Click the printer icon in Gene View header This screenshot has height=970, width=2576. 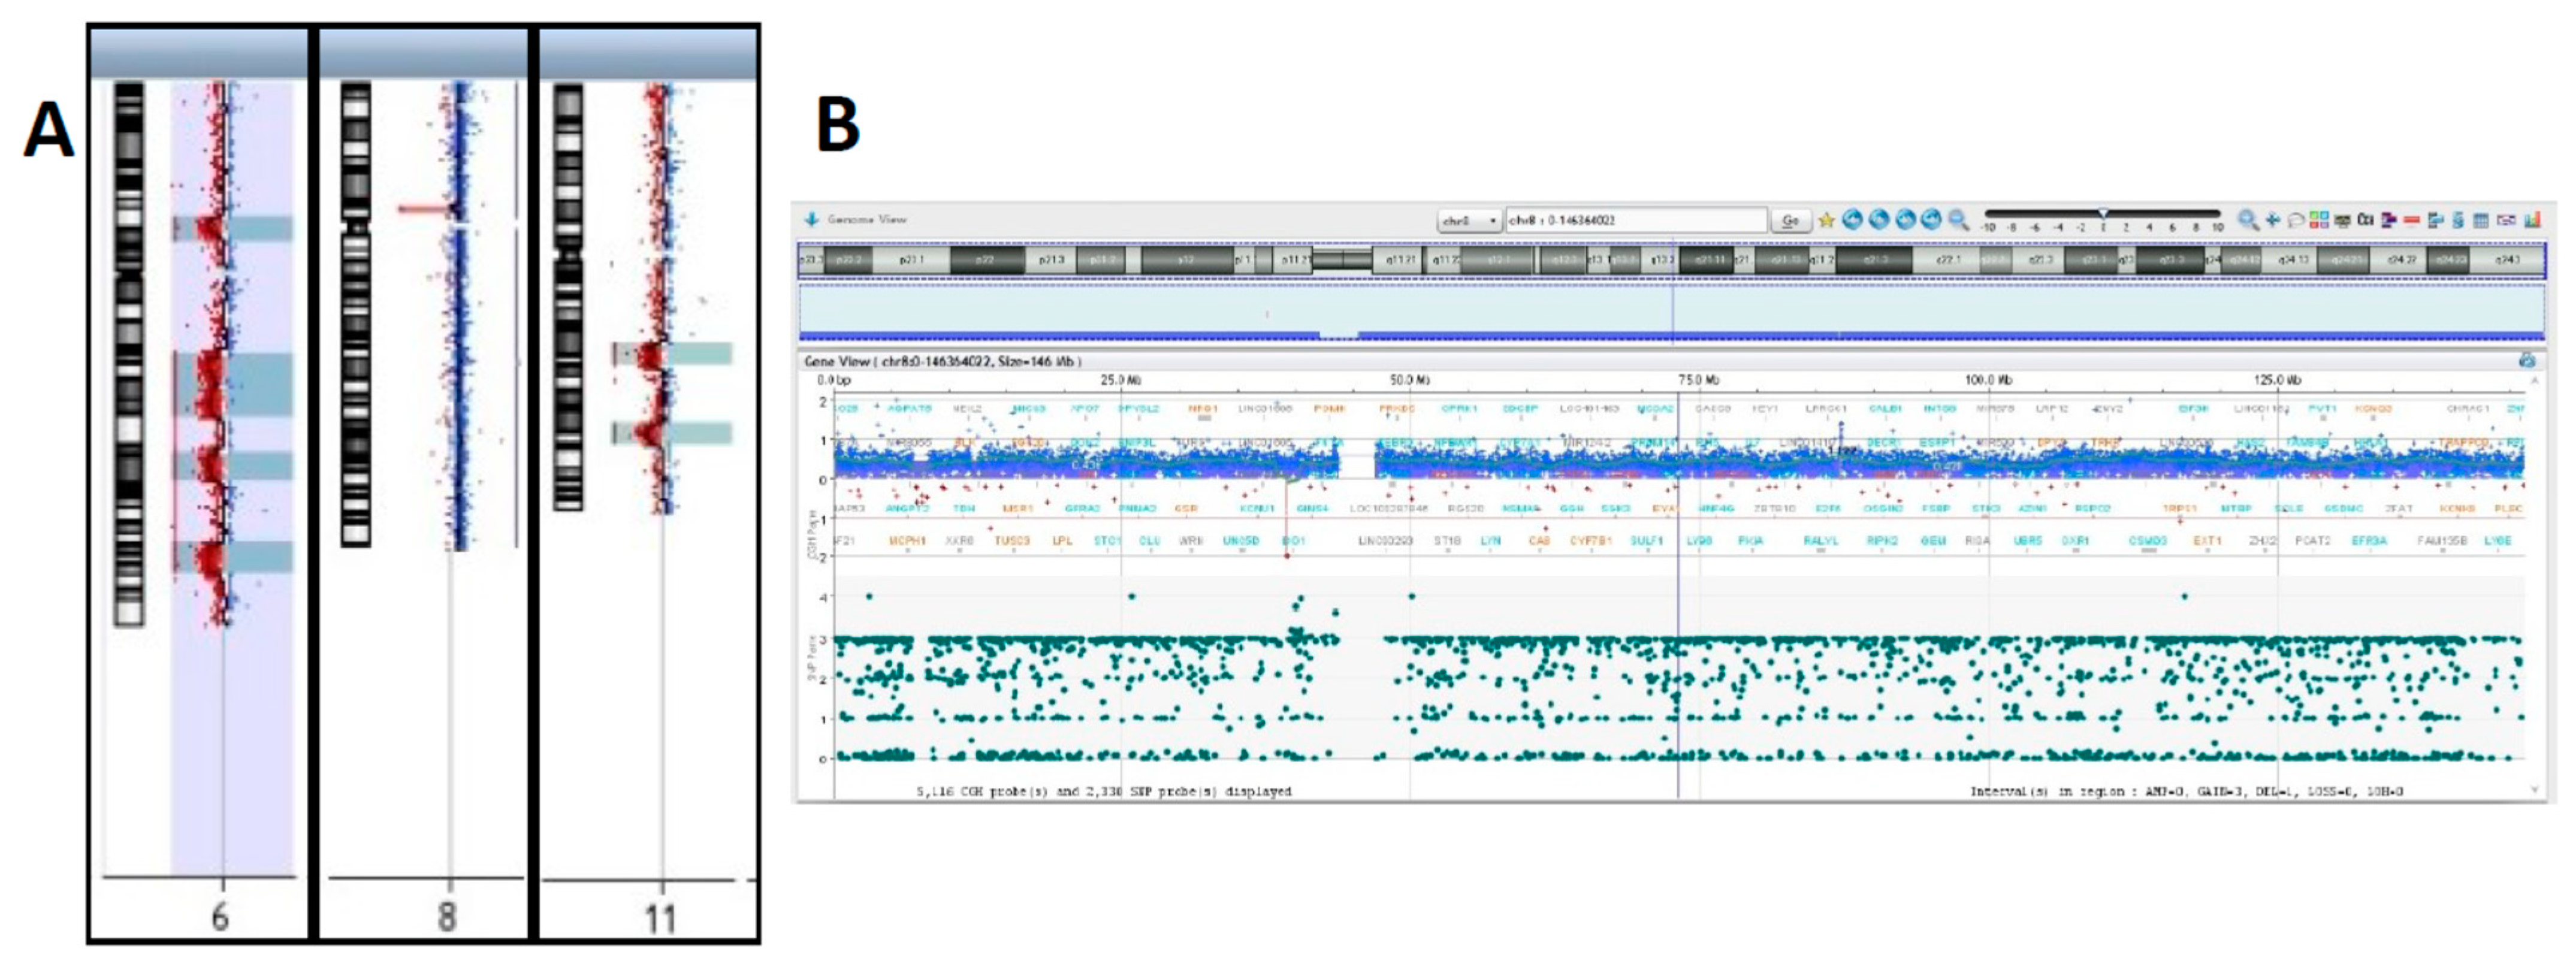click(x=2526, y=360)
